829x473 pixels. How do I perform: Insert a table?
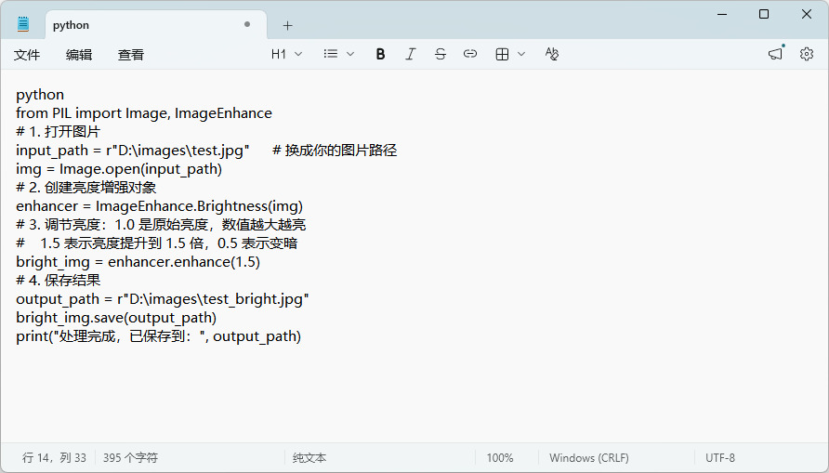click(x=502, y=54)
